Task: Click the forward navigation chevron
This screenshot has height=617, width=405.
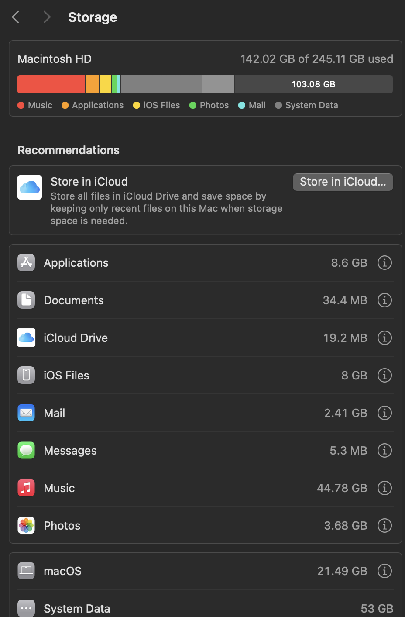Action: pyautogui.click(x=47, y=17)
